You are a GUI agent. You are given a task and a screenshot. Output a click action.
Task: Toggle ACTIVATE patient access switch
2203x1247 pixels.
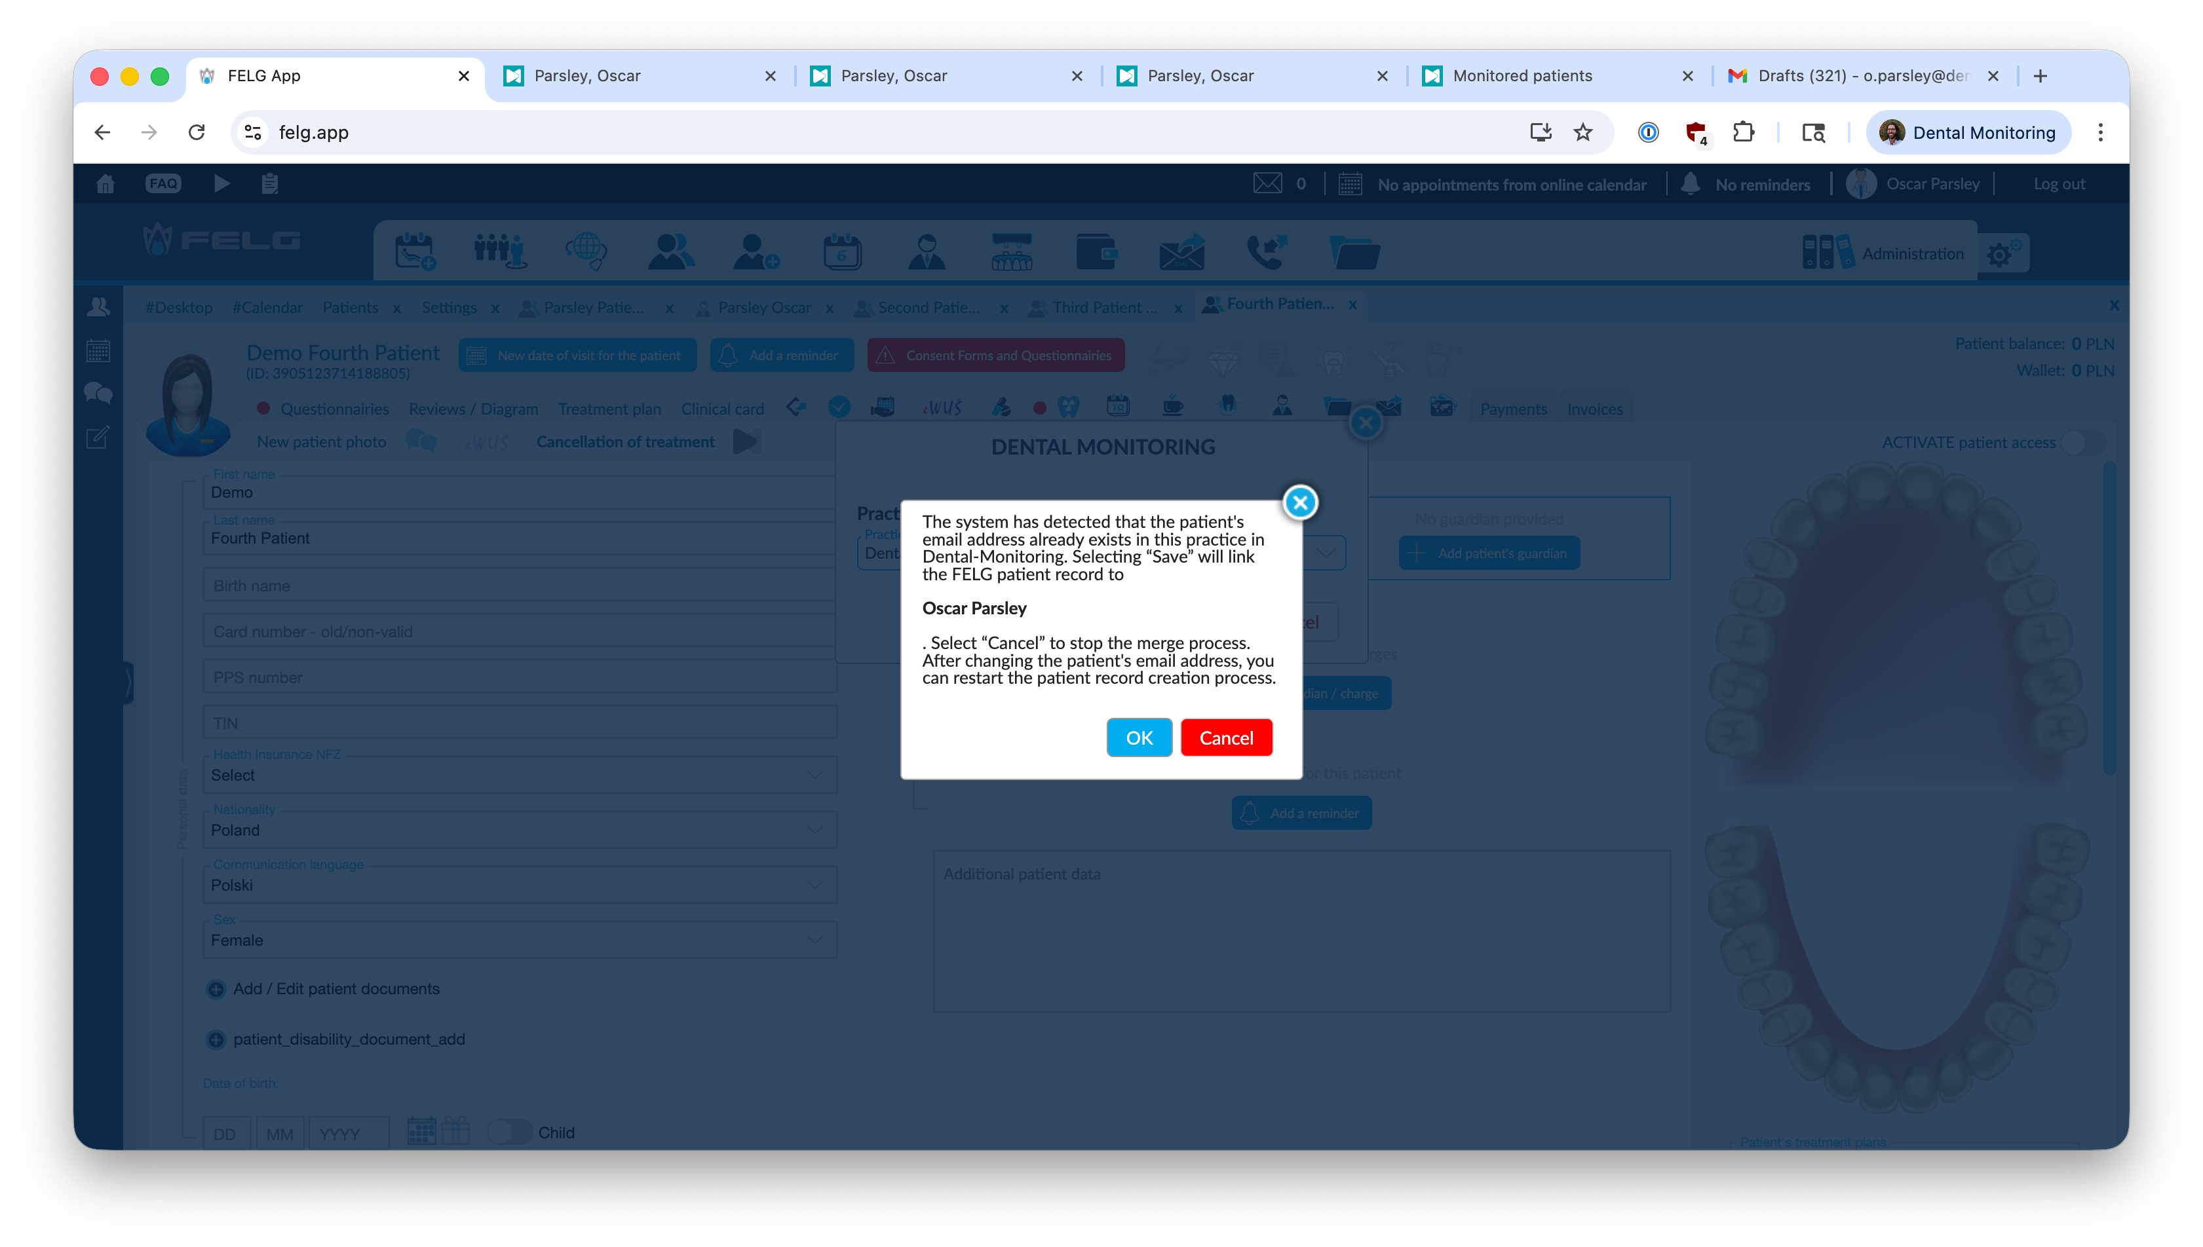click(x=2083, y=442)
